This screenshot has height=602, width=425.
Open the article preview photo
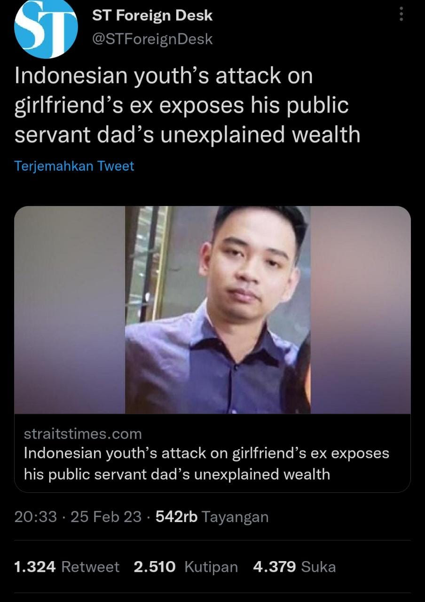click(212, 310)
